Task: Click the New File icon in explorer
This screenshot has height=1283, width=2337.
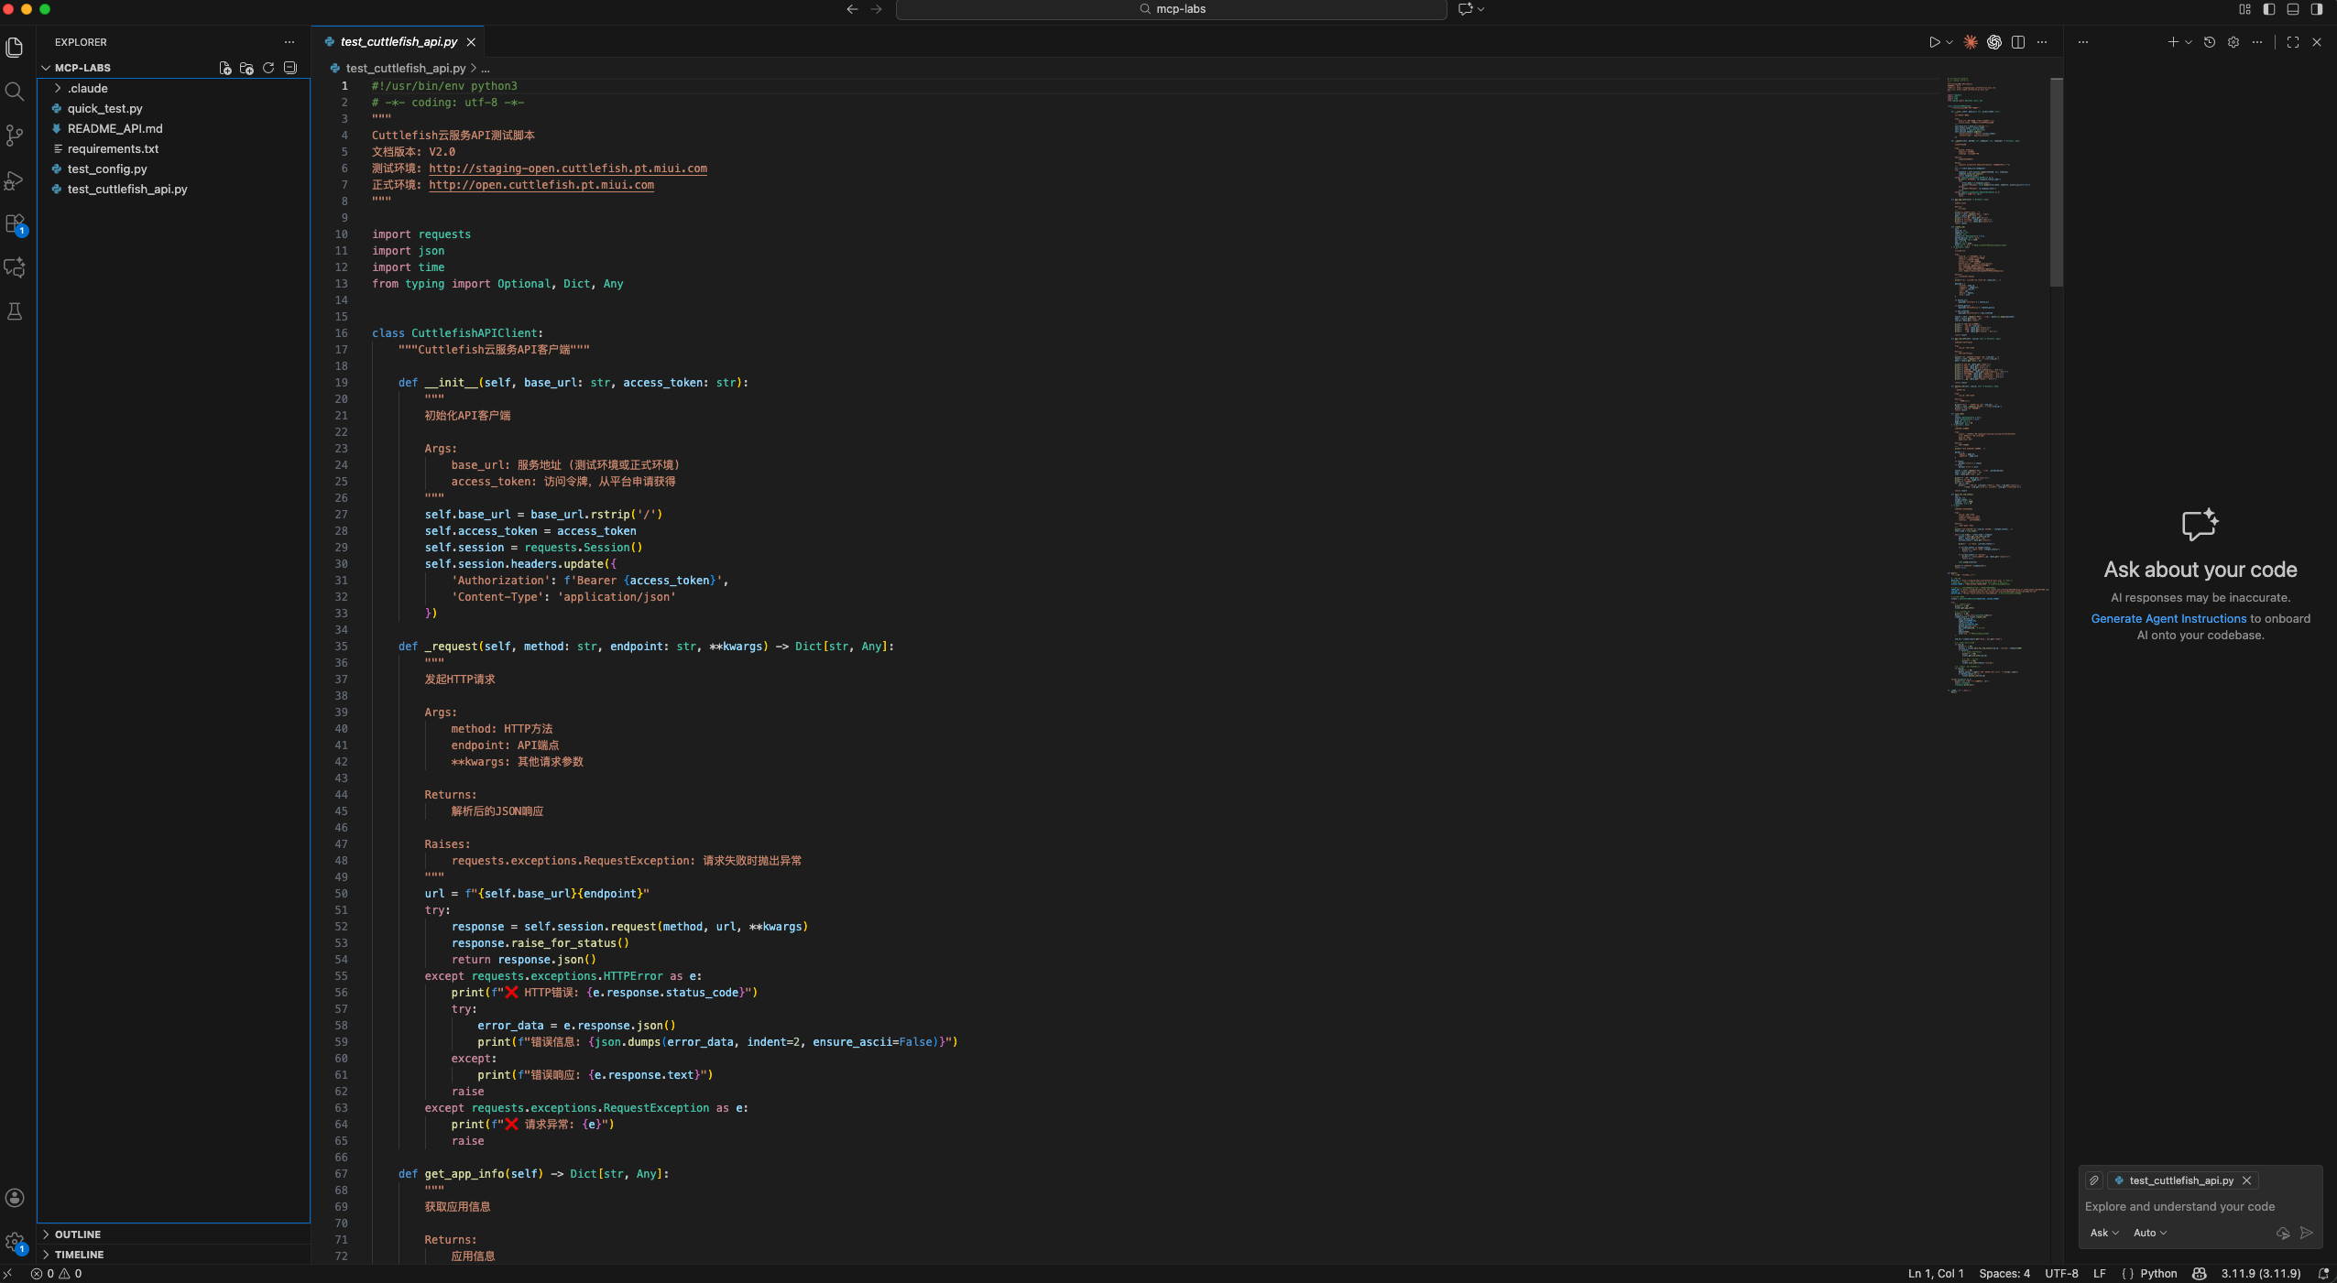Action: pyautogui.click(x=225, y=68)
